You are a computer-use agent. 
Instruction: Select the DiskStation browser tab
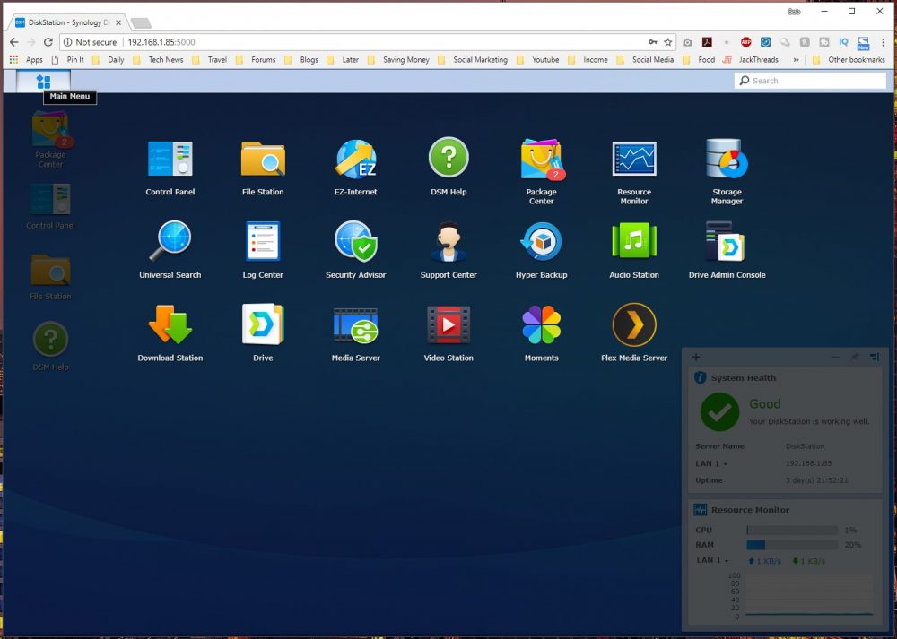pos(67,22)
